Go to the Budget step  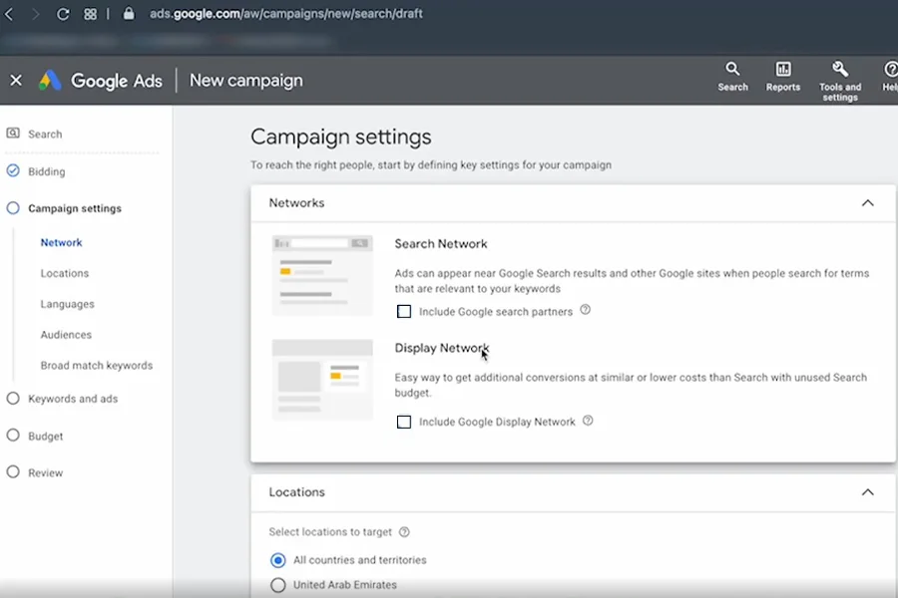click(x=45, y=437)
